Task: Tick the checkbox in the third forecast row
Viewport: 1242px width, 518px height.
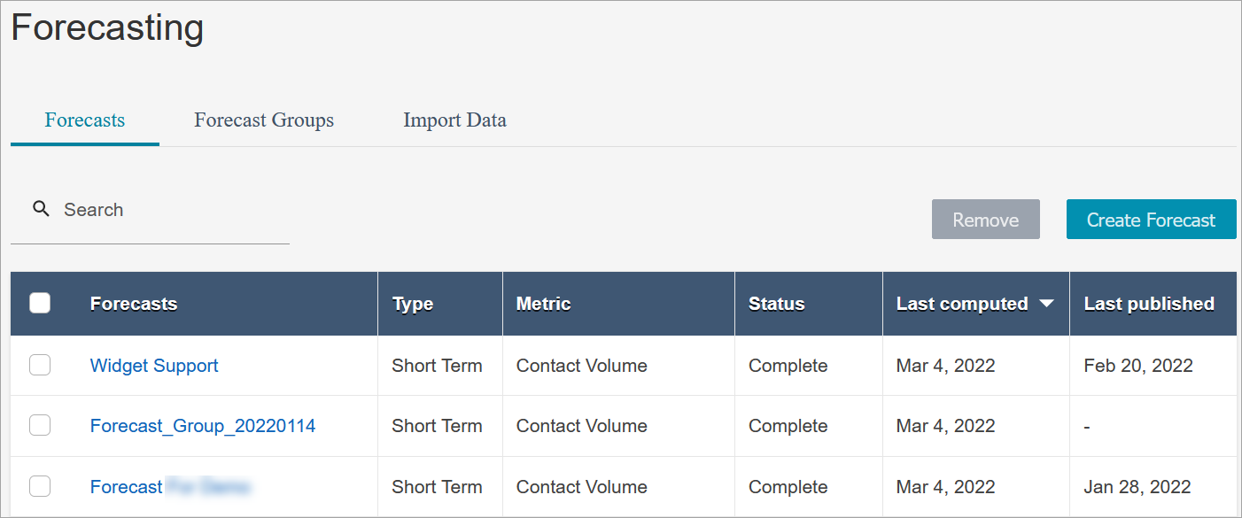Action: pos(40,486)
